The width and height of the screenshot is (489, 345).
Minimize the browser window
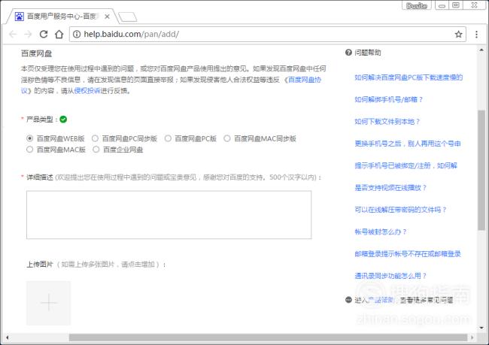pos(442,5)
